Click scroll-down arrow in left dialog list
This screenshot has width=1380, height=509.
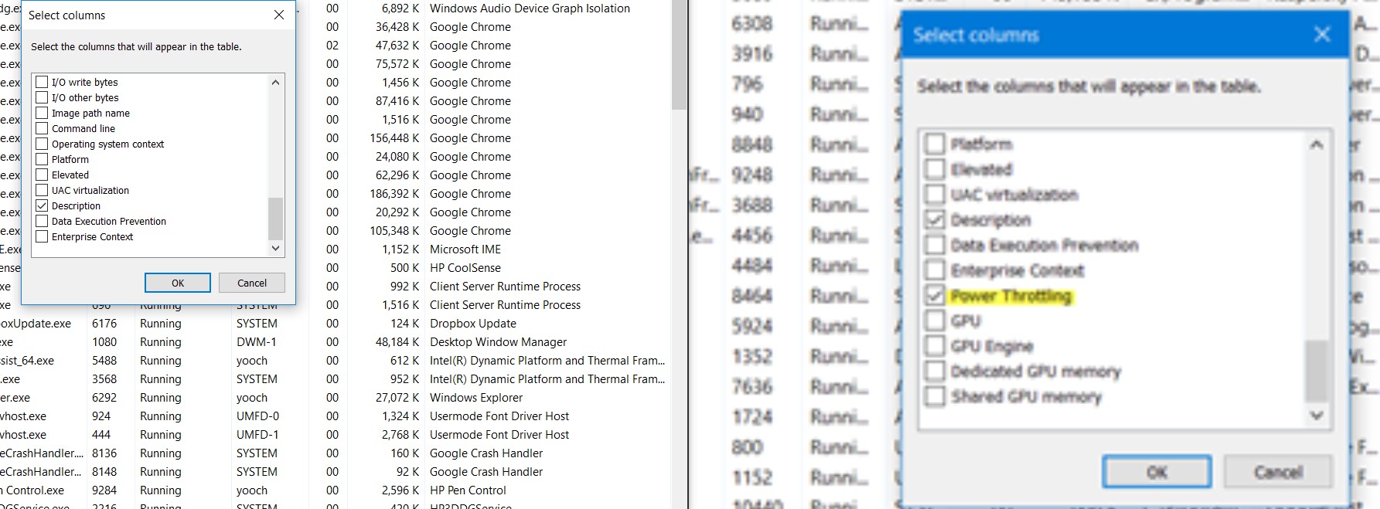click(x=275, y=248)
